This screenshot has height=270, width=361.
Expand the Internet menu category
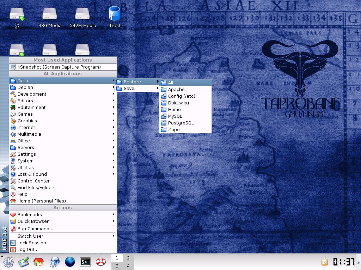(x=63, y=127)
